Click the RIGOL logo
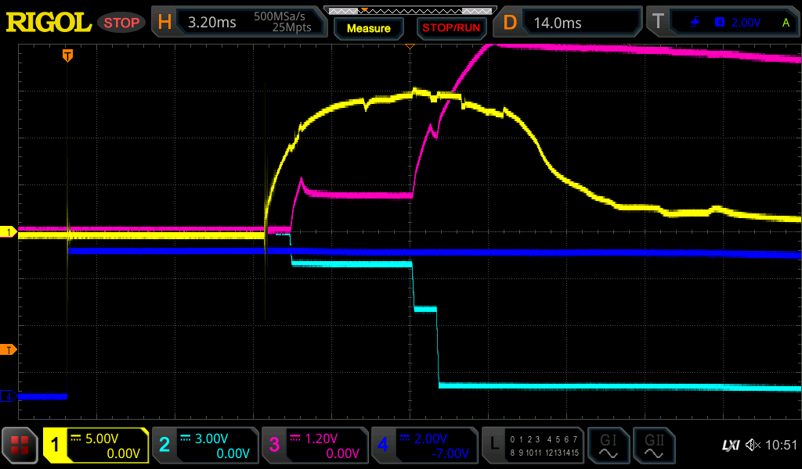 pyautogui.click(x=49, y=23)
